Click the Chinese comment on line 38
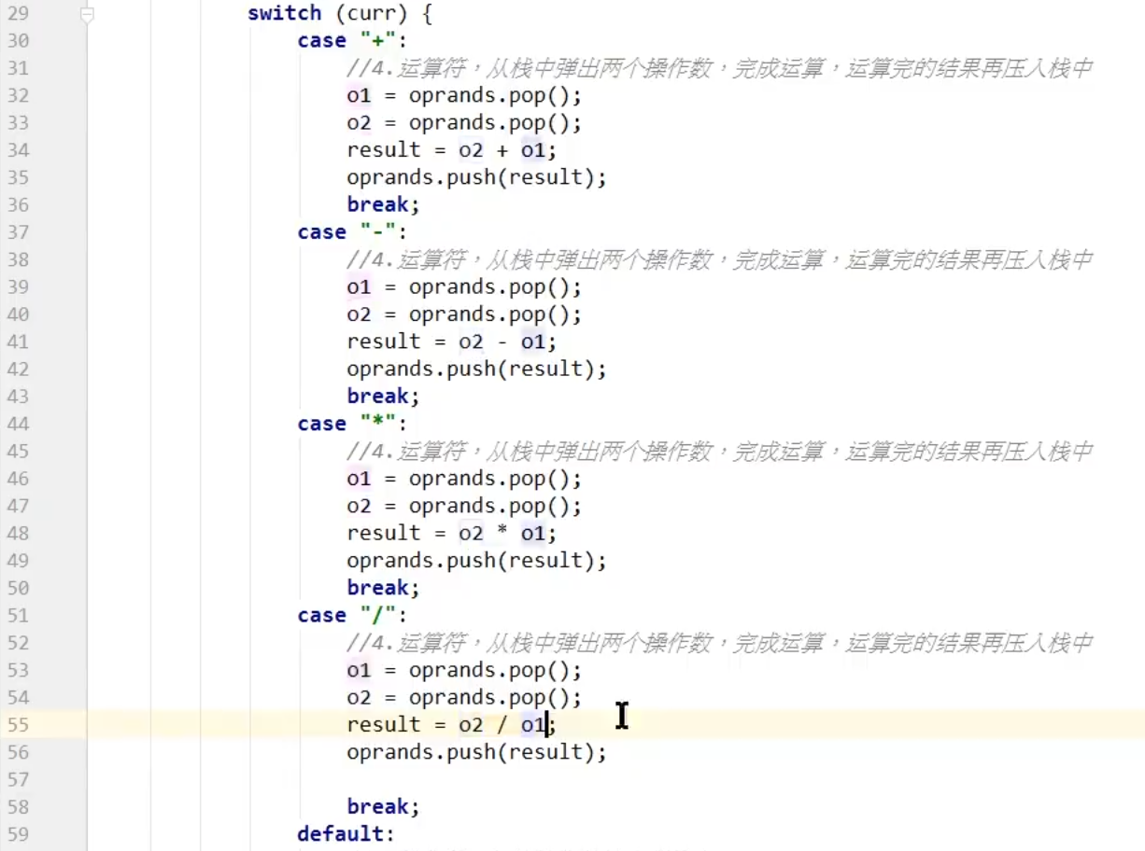 click(x=719, y=260)
